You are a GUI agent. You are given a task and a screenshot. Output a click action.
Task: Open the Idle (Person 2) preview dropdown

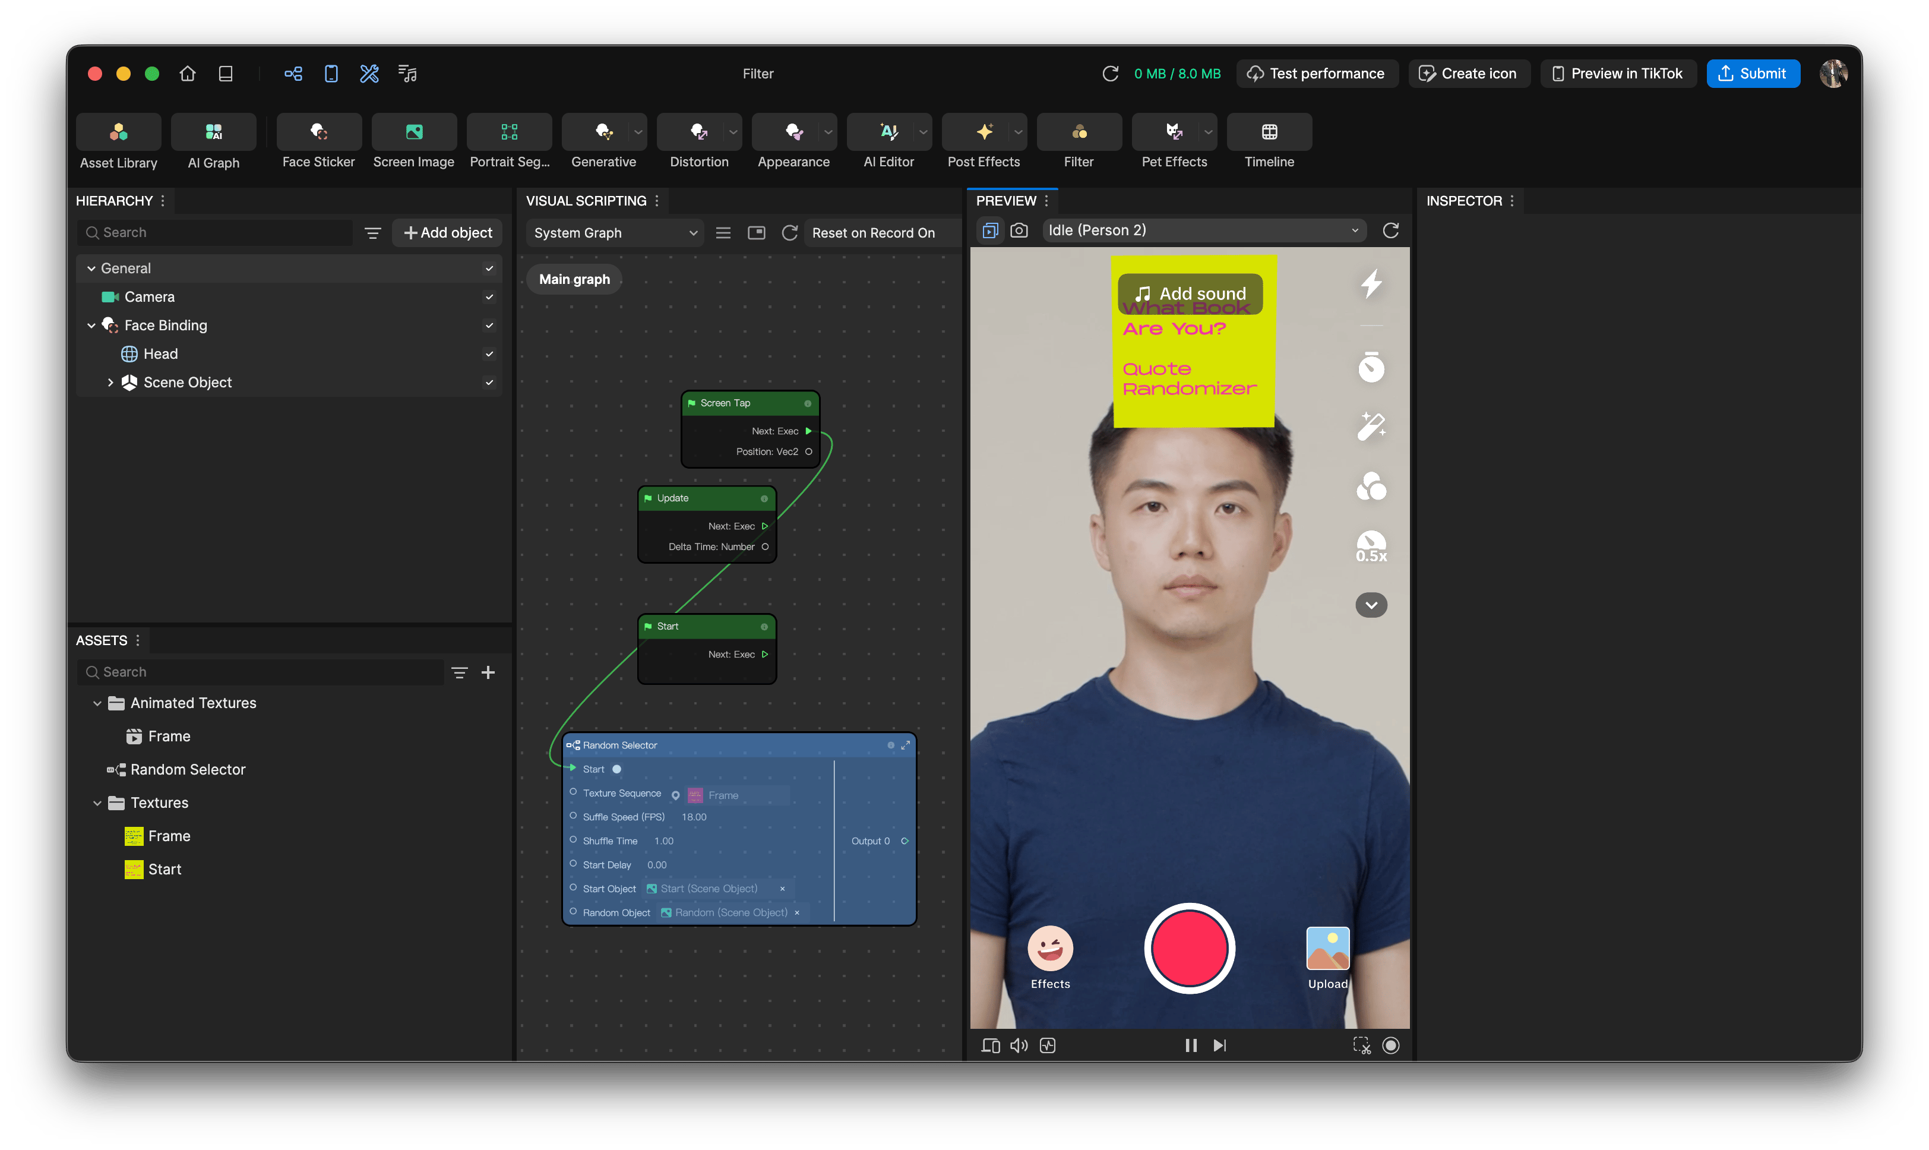[x=1203, y=230]
